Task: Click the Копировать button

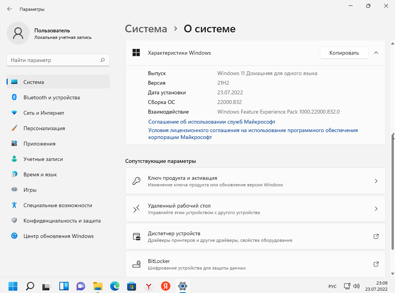Action: click(x=344, y=53)
